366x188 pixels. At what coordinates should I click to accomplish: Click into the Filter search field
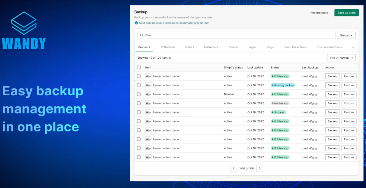[237, 35]
